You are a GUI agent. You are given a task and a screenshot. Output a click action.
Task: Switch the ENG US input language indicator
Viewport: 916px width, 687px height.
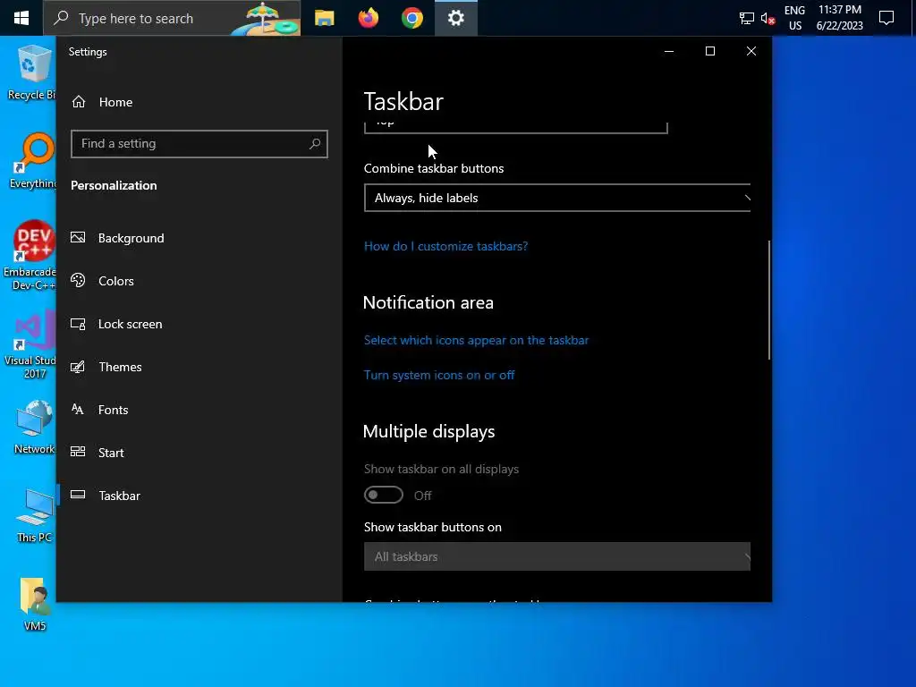(x=794, y=18)
